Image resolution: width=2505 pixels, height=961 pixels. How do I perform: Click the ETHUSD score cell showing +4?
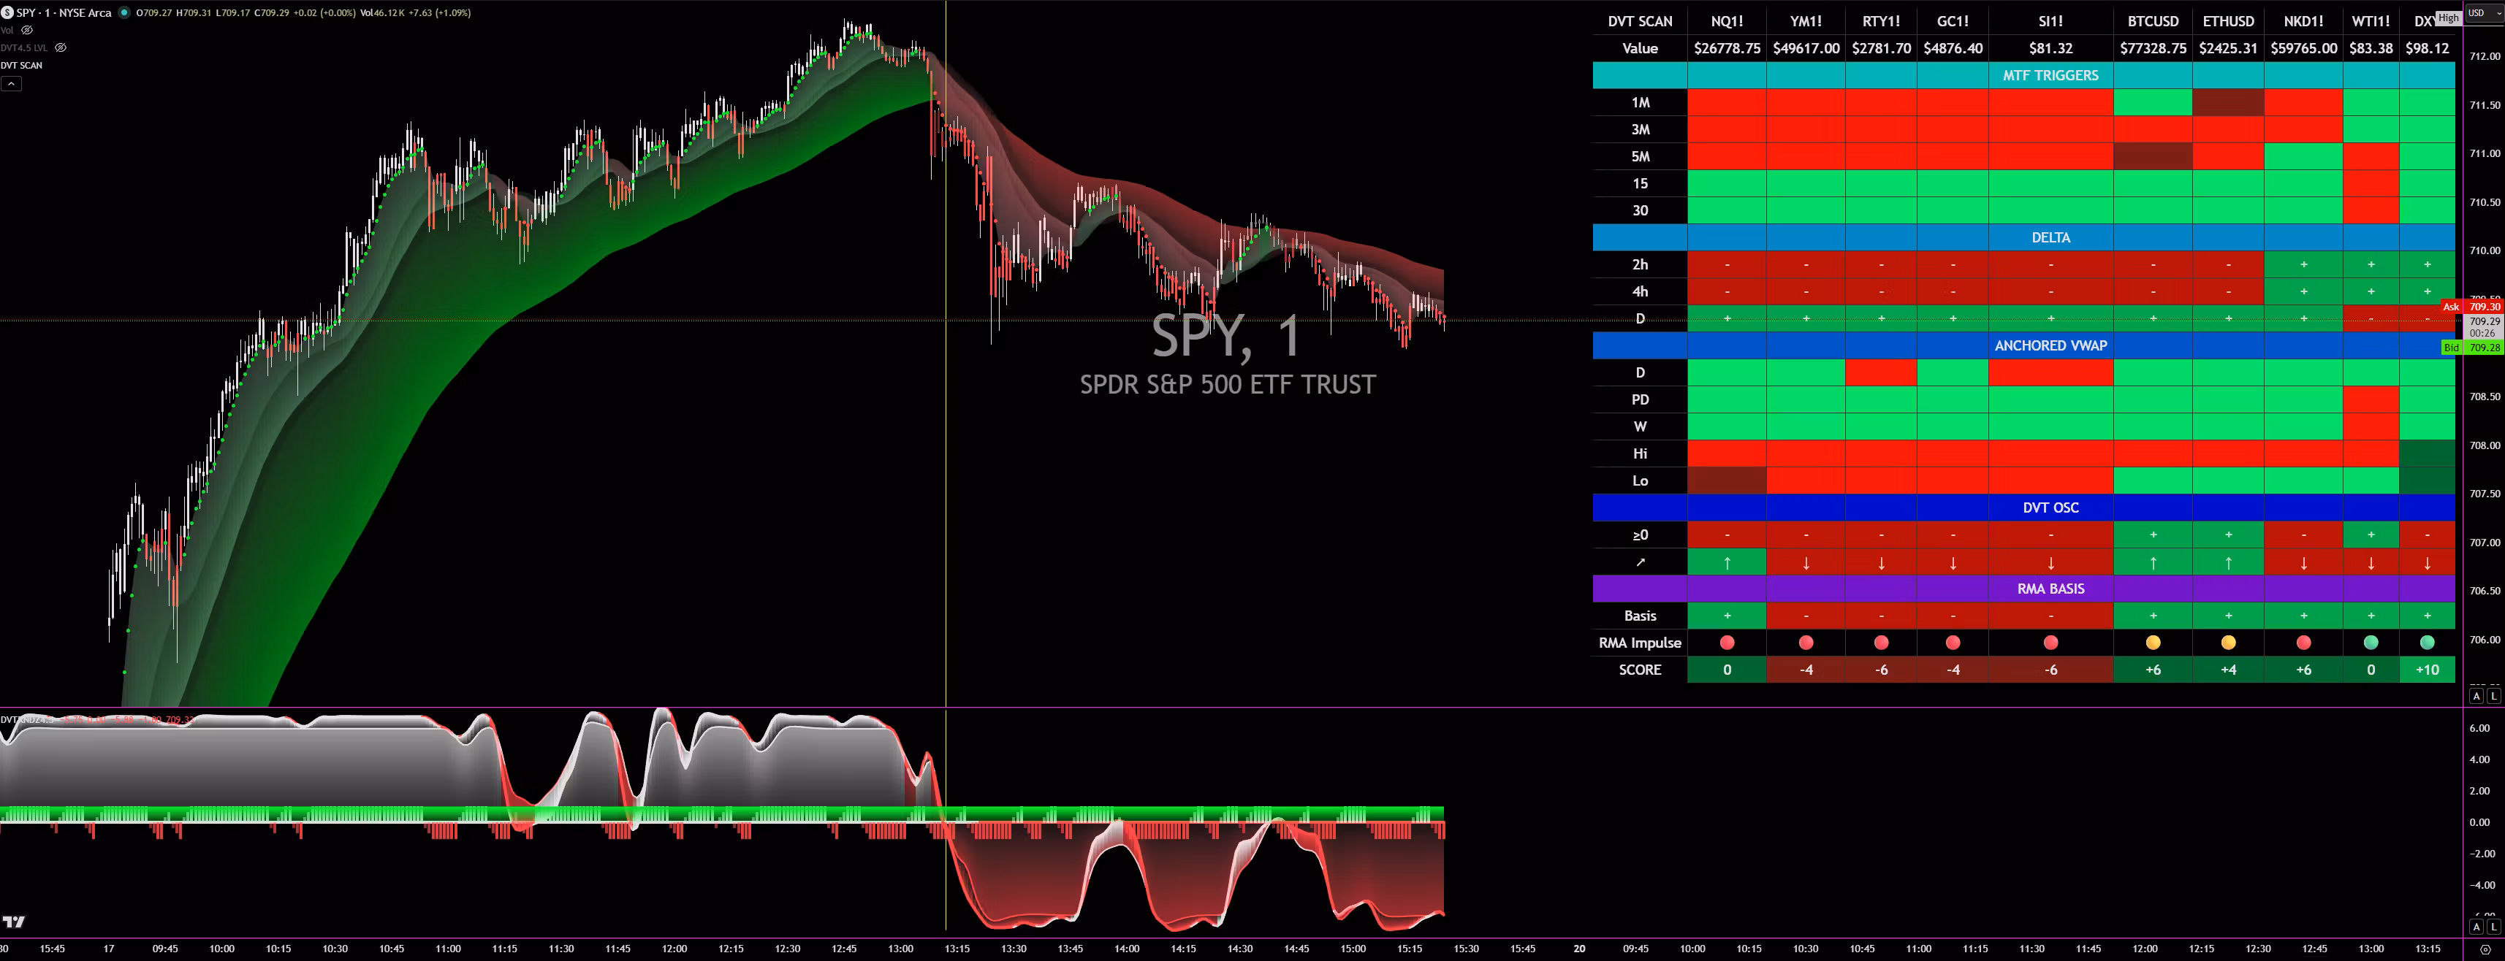pyautogui.click(x=2228, y=670)
